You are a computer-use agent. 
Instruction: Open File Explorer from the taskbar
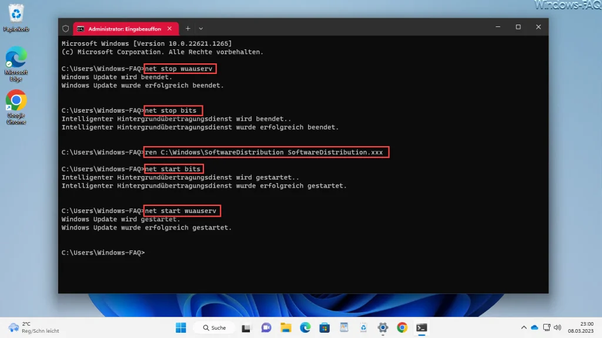point(286,327)
